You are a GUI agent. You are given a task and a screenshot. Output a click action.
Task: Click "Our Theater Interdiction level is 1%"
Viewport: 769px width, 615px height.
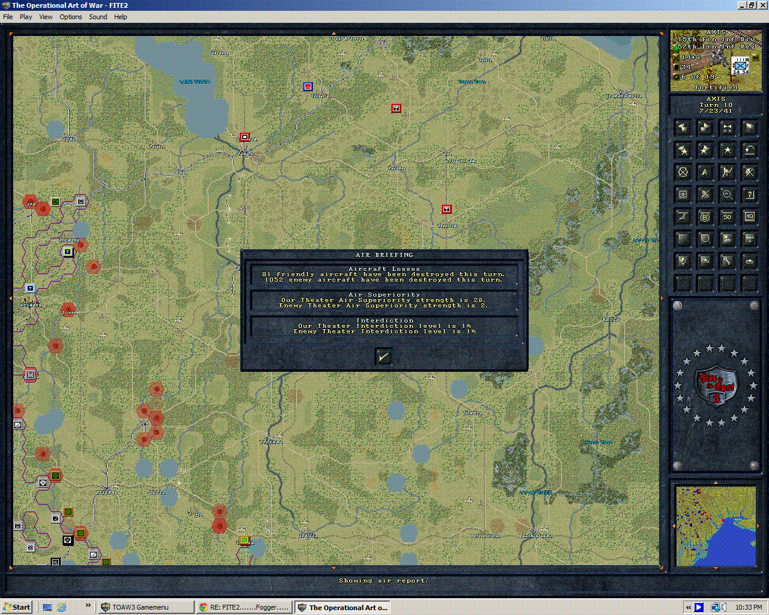384,326
